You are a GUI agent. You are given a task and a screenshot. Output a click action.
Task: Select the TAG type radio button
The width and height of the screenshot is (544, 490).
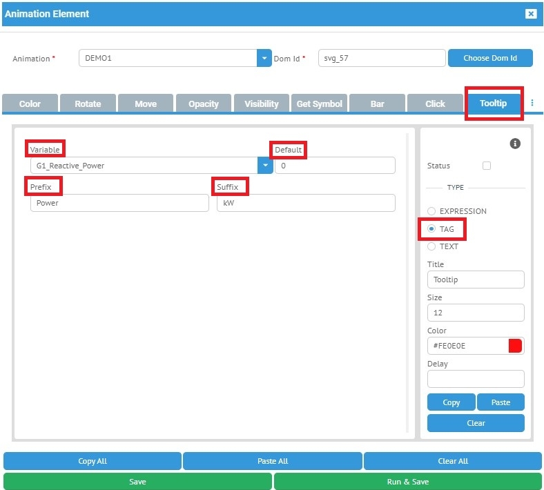point(431,229)
